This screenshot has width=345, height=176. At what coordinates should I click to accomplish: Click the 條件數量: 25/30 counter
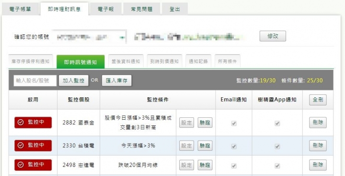302,81
